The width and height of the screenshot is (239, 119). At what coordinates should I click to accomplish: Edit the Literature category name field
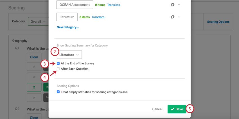tap(67, 17)
